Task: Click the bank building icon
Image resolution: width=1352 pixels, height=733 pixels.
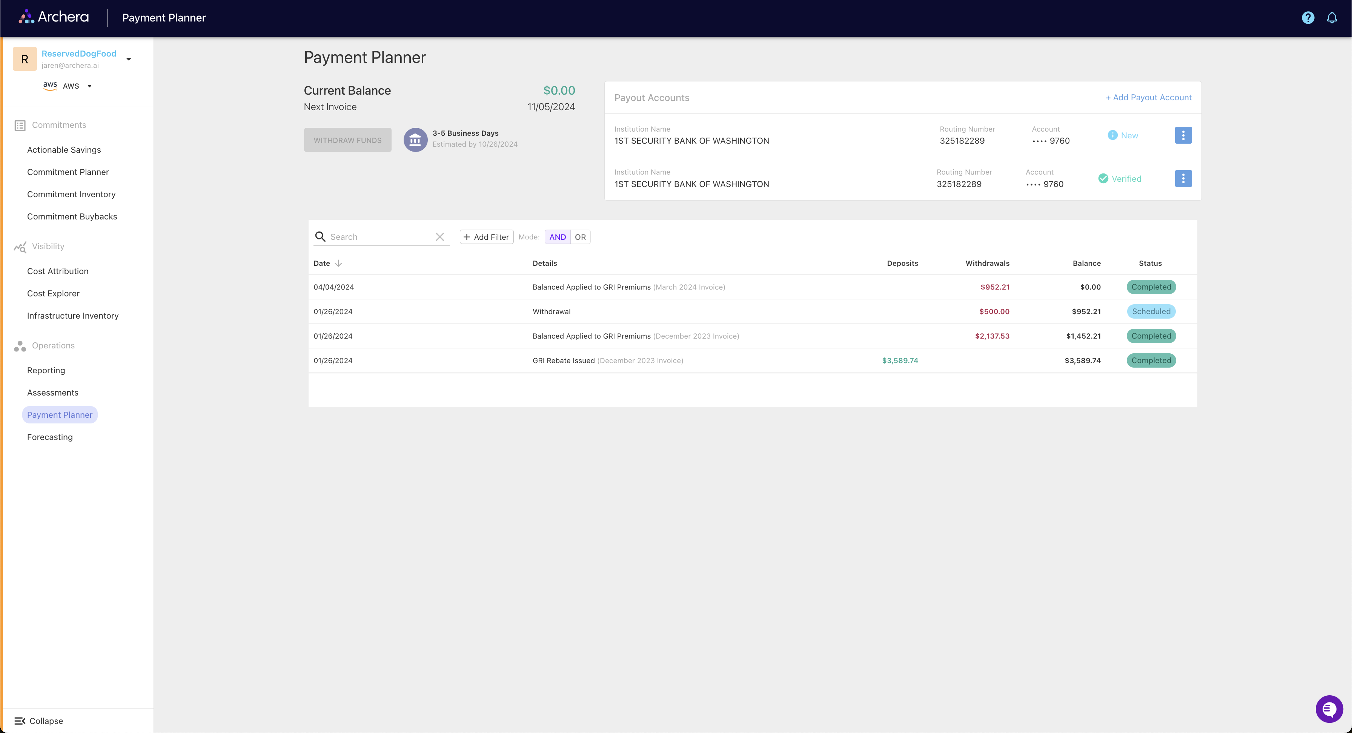Action: pyautogui.click(x=415, y=140)
